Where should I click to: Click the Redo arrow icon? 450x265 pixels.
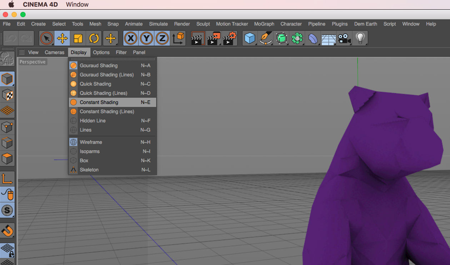click(x=26, y=38)
